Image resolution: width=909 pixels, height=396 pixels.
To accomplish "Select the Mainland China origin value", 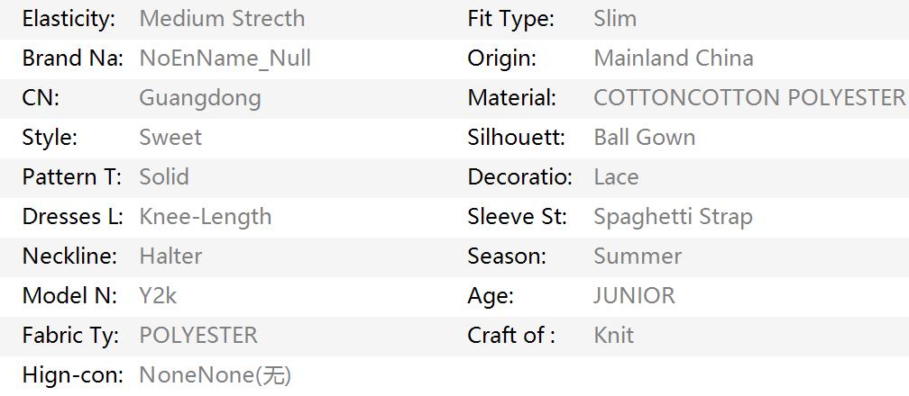I will 674,58.
